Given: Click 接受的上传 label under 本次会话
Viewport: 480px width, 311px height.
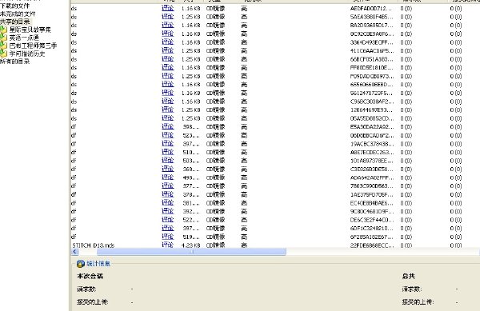Looking at the screenshot, I should coord(93,302).
